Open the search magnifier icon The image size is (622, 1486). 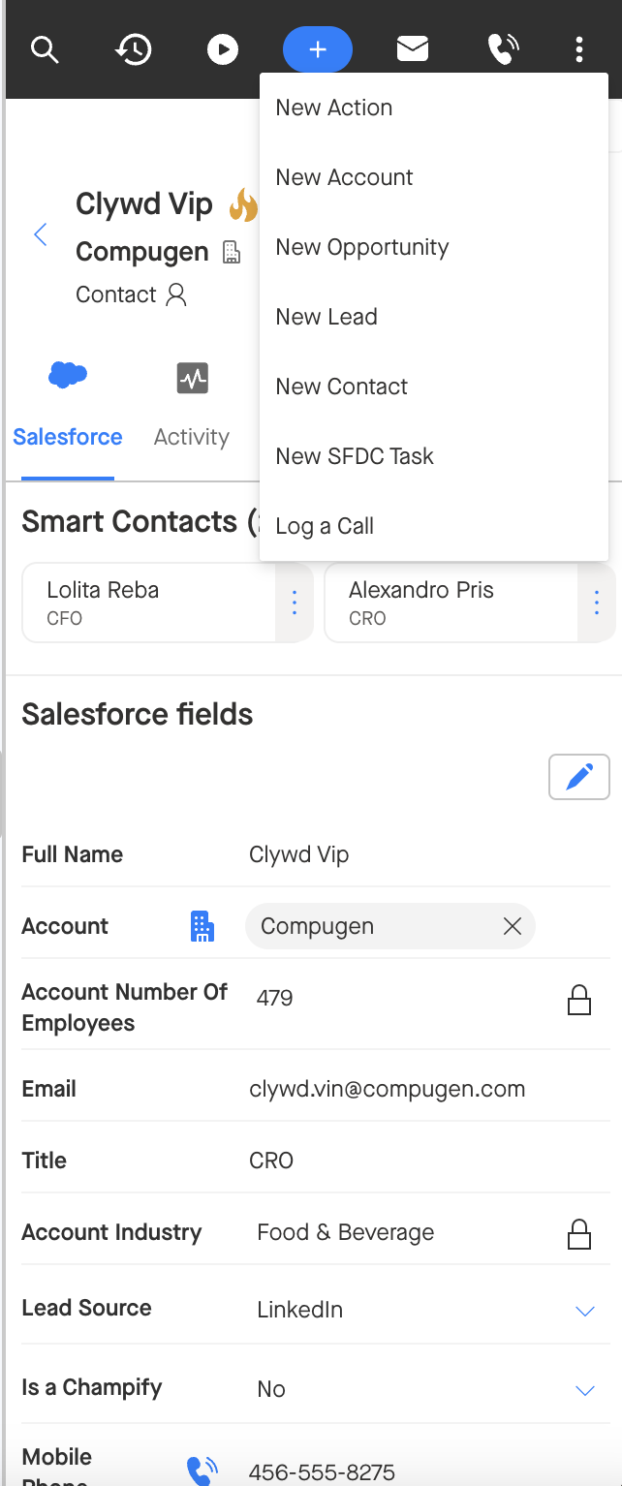pos(45,49)
